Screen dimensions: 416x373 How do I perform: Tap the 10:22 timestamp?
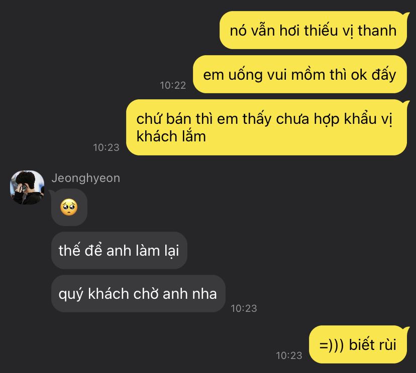click(173, 85)
